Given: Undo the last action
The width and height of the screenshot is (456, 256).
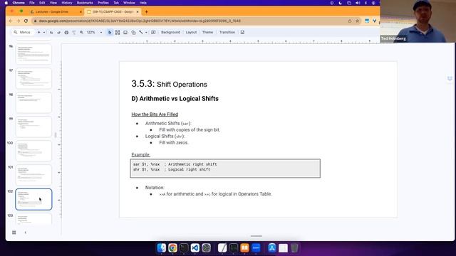Looking at the screenshot, I should tap(51, 32).
